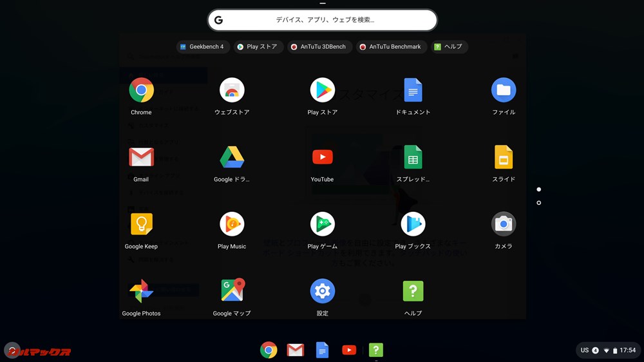Focus the launcher search box
The image size is (644, 362).
323,20
